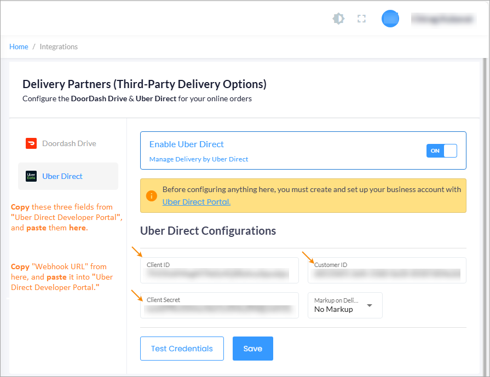The image size is (490, 377).
Task: Click the fullscreen icon in header
Action: (x=361, y=19)
